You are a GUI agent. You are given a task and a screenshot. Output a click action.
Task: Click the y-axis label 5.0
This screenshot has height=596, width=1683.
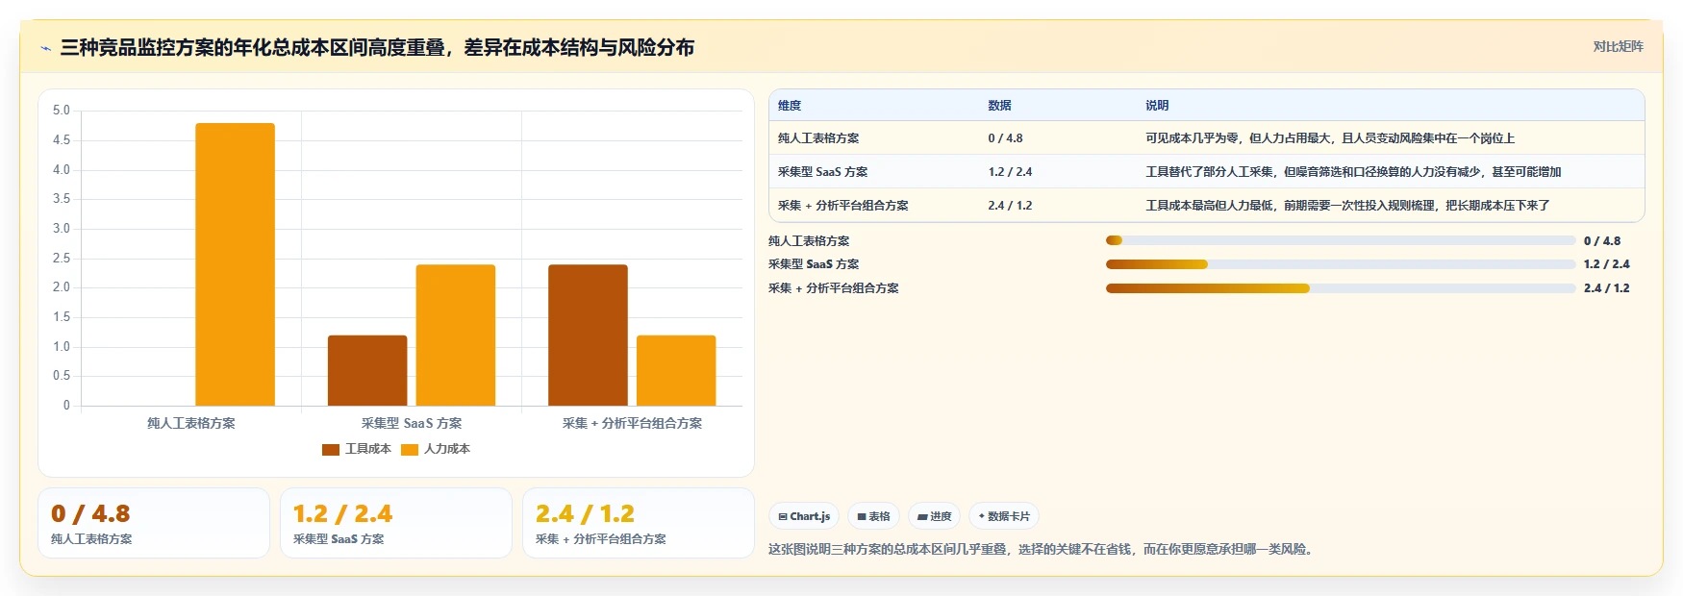[62, 111]
